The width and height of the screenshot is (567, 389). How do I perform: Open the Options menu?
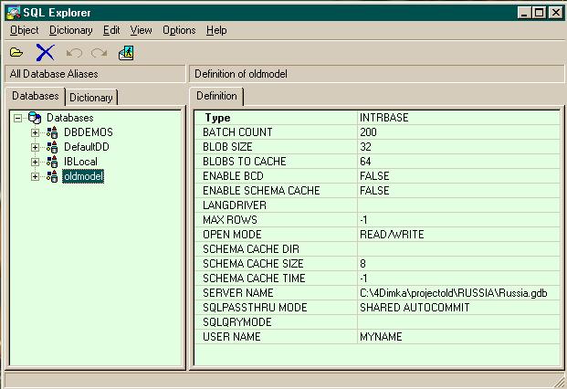179,30
